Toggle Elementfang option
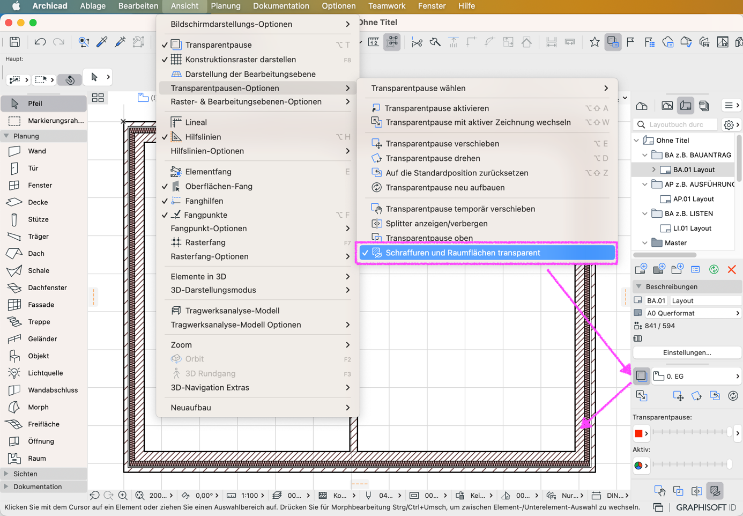 tap(258, 172)
